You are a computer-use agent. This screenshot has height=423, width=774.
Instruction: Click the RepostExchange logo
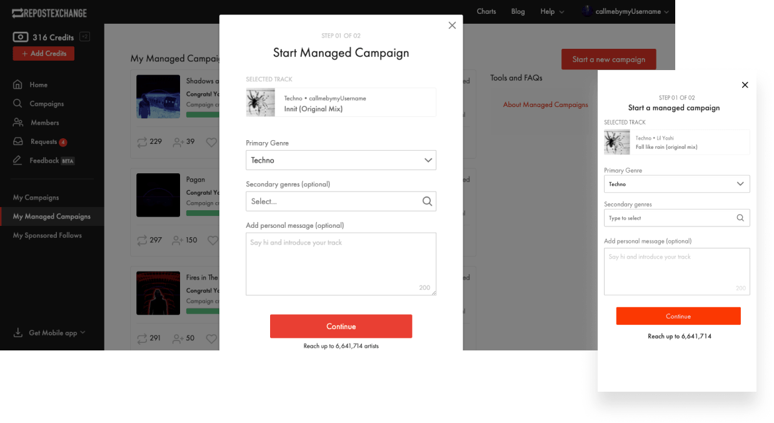click(x=49, y=13)
